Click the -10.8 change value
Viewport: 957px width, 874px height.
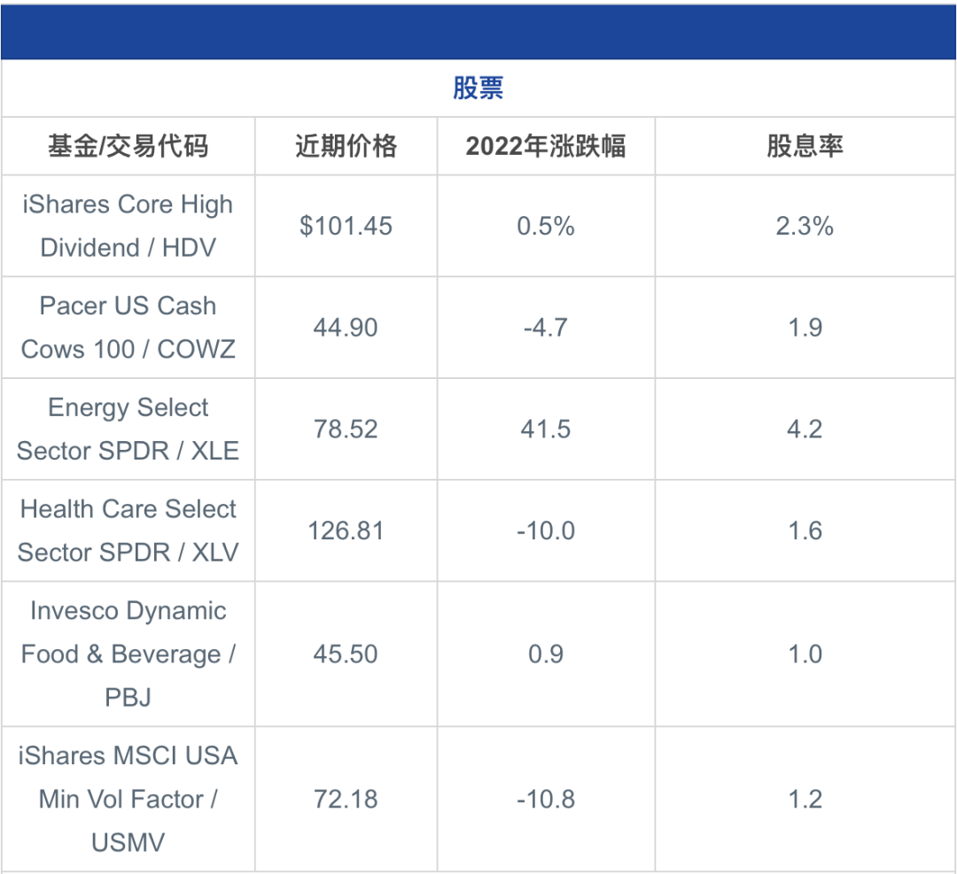[x=546, y=799]
